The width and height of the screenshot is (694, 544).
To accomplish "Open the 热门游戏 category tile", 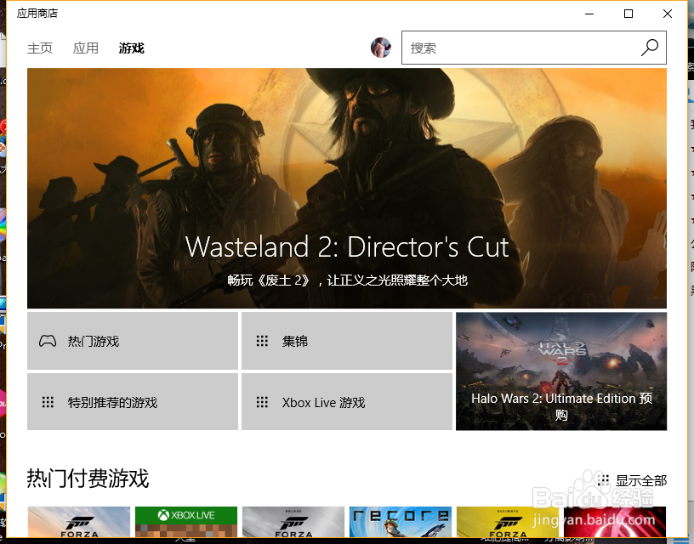I will pos(133,341).
